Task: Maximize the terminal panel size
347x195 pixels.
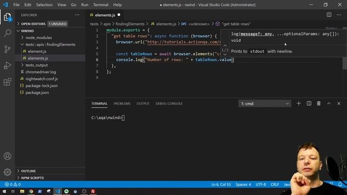Action: coord(329,103)
